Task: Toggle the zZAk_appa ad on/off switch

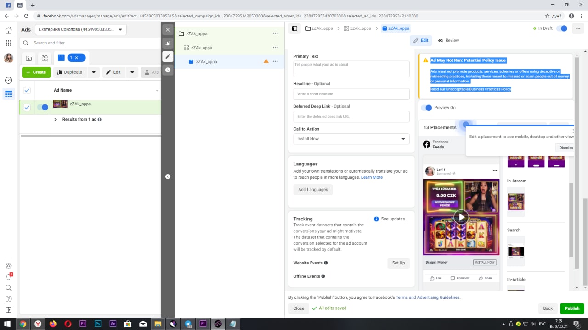Action: pyautogui.click(x=43, y=107)
